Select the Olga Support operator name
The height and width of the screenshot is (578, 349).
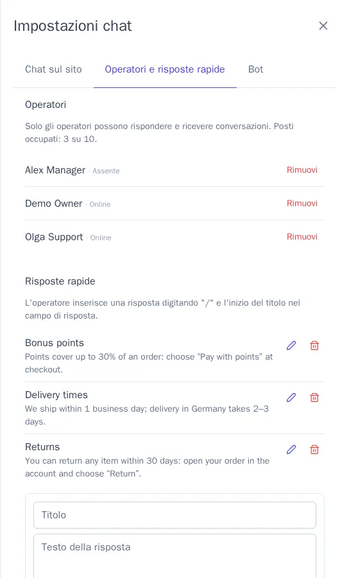54,237
